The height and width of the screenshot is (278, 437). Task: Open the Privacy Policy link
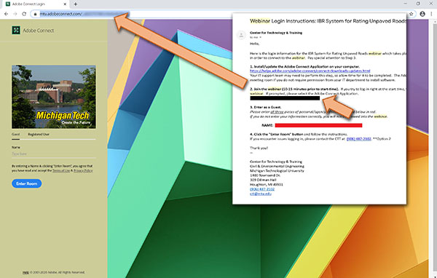(x=83, y=170)
